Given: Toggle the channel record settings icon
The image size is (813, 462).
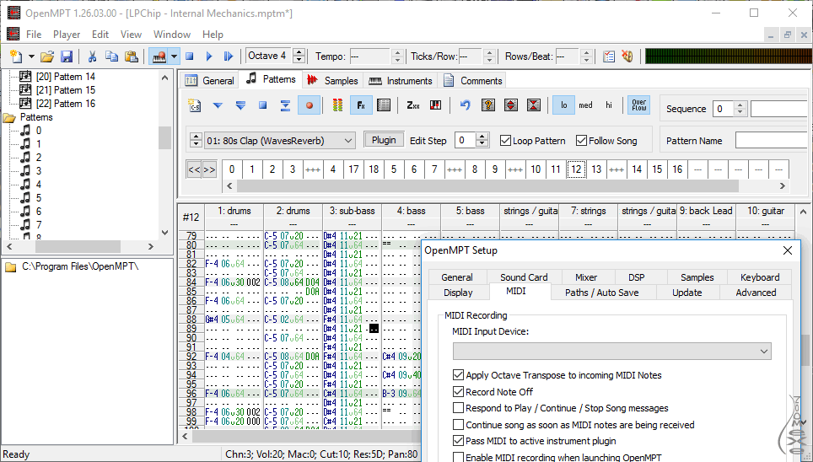Looking at the screenshot, I should pyautogui.click(x=384, y=105).
